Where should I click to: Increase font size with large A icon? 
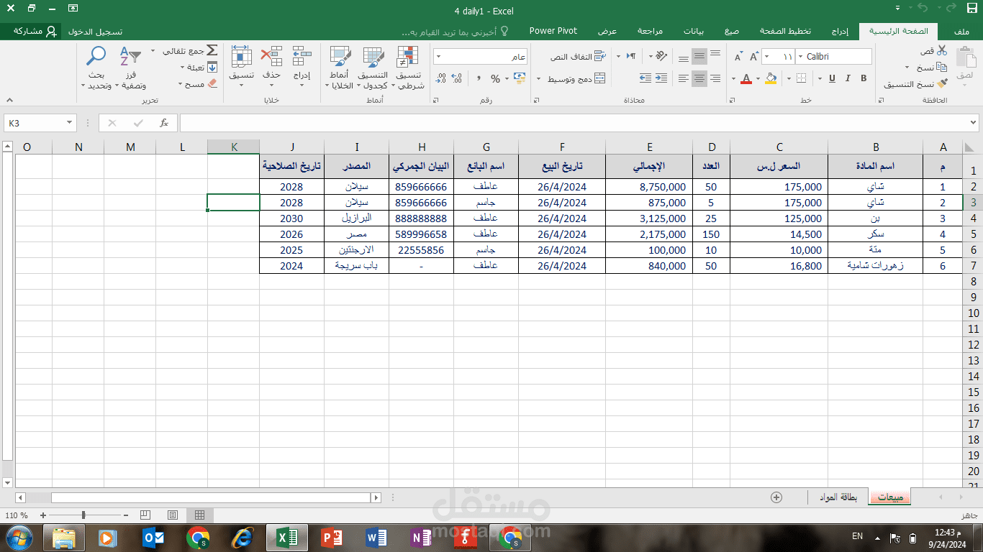pyautogui.click(x=754, y=57)
